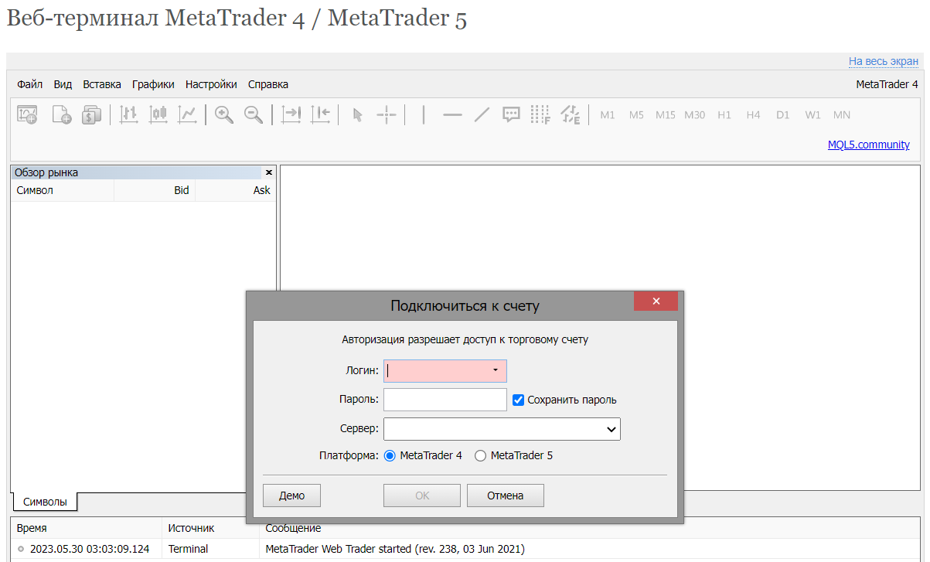The image size is (930, 562).
Task: Switch to the D1 timeframe
Action: point(783,114)
